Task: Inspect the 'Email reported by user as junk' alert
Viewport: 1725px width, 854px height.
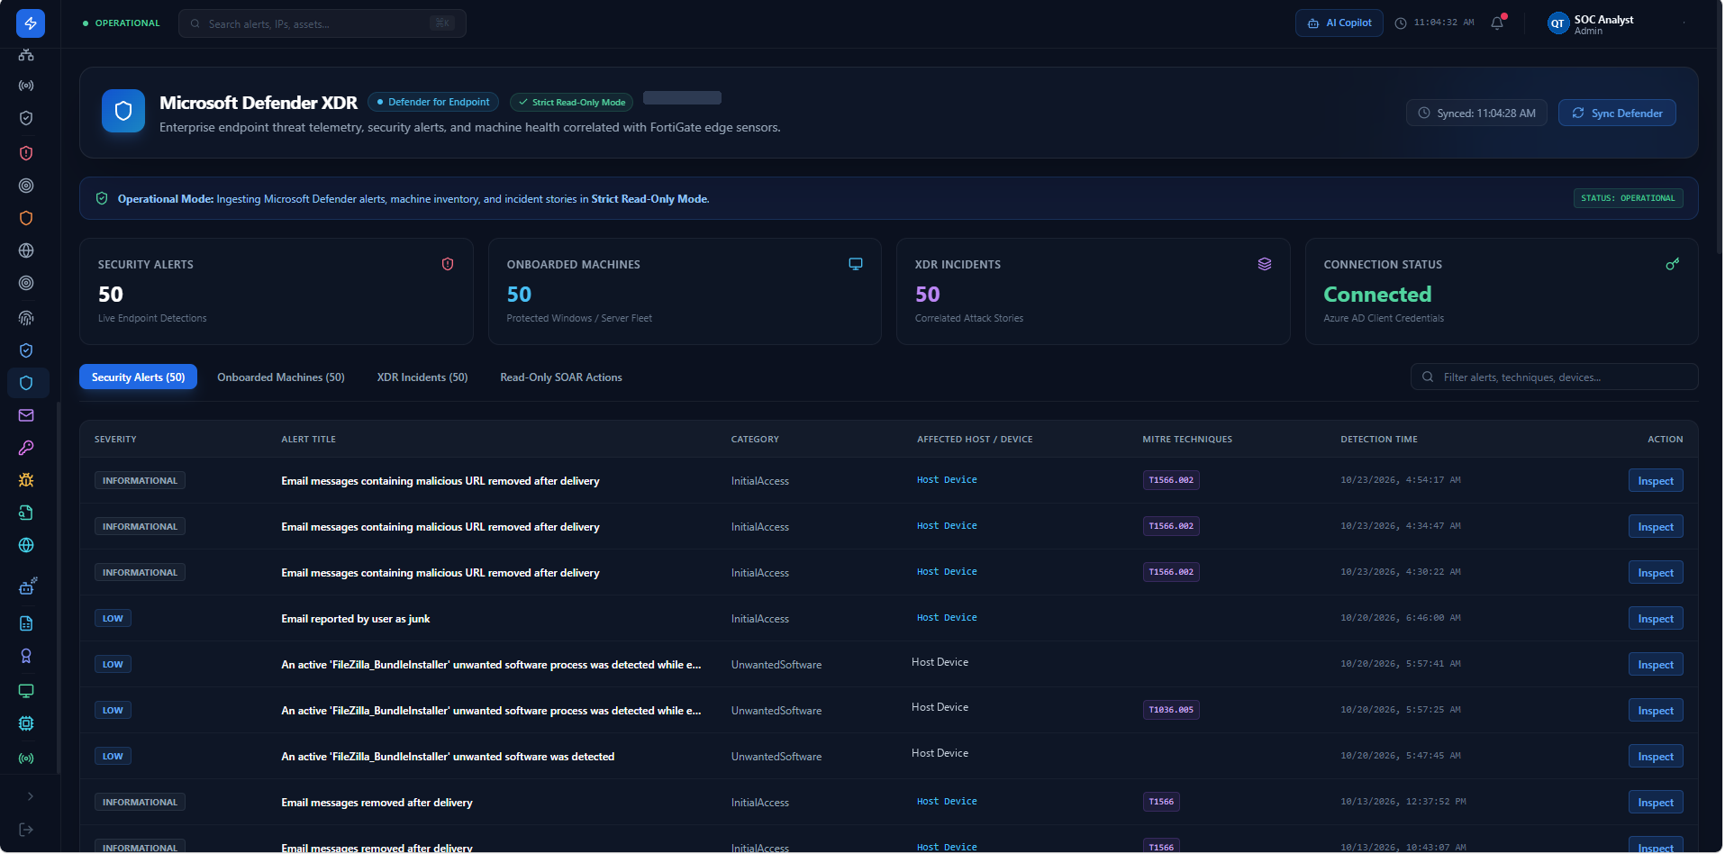Action: coord(1656,619)
